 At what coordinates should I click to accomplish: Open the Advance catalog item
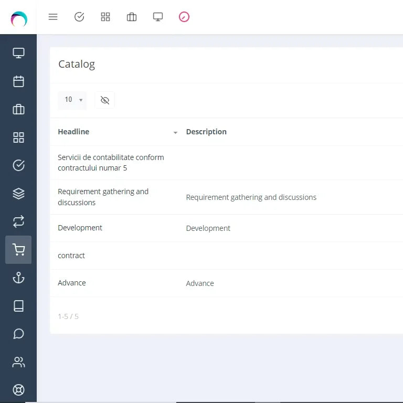[72, 283]
